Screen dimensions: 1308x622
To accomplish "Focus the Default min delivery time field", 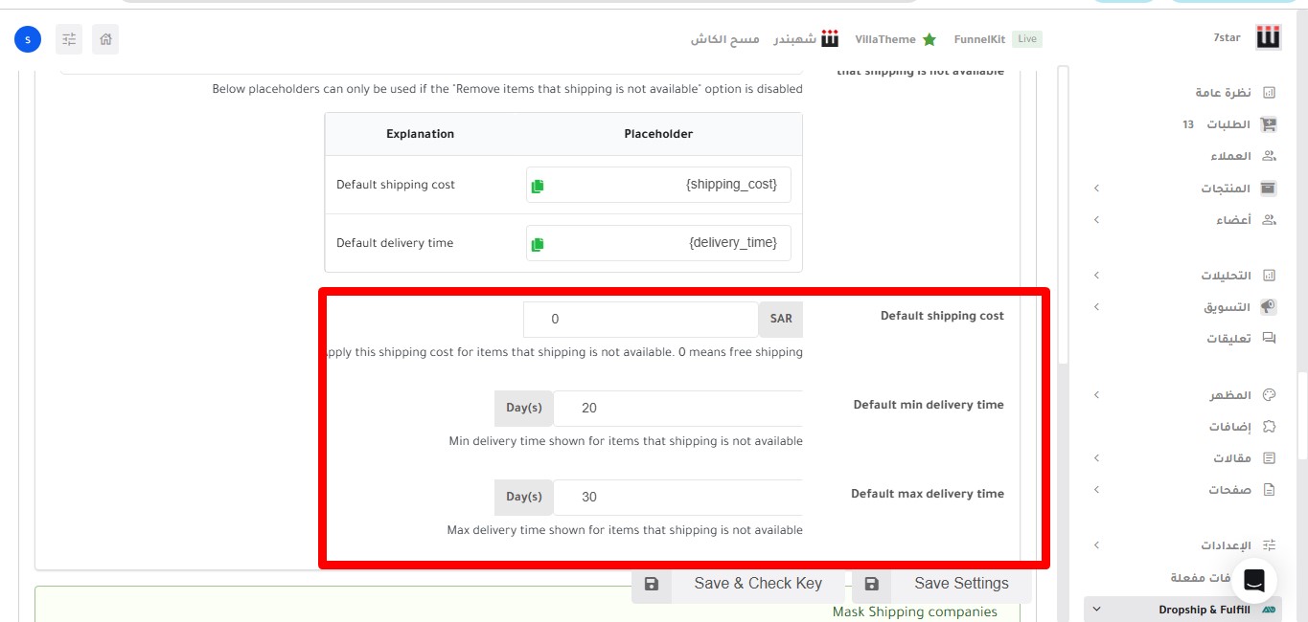I will 677,409.
